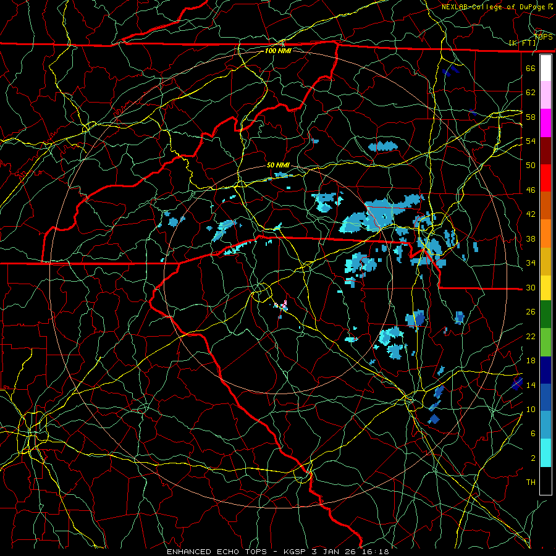
Task: Pick the cyan legend swatch
Action: [545, 453]
